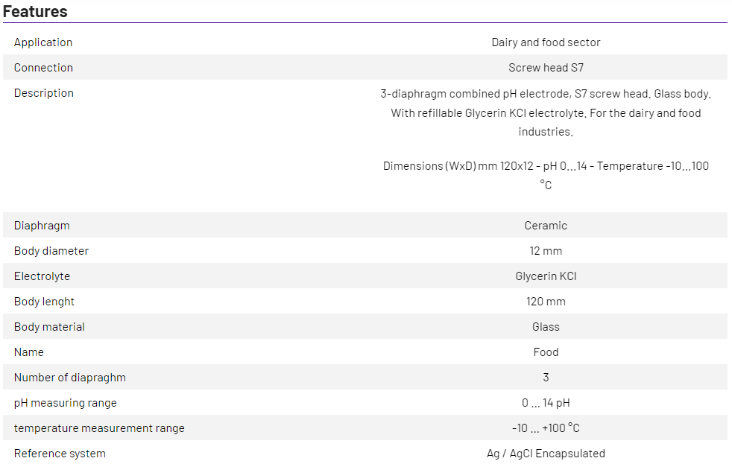
Task: Select the Application row label
Action: (x=43, y=42)
